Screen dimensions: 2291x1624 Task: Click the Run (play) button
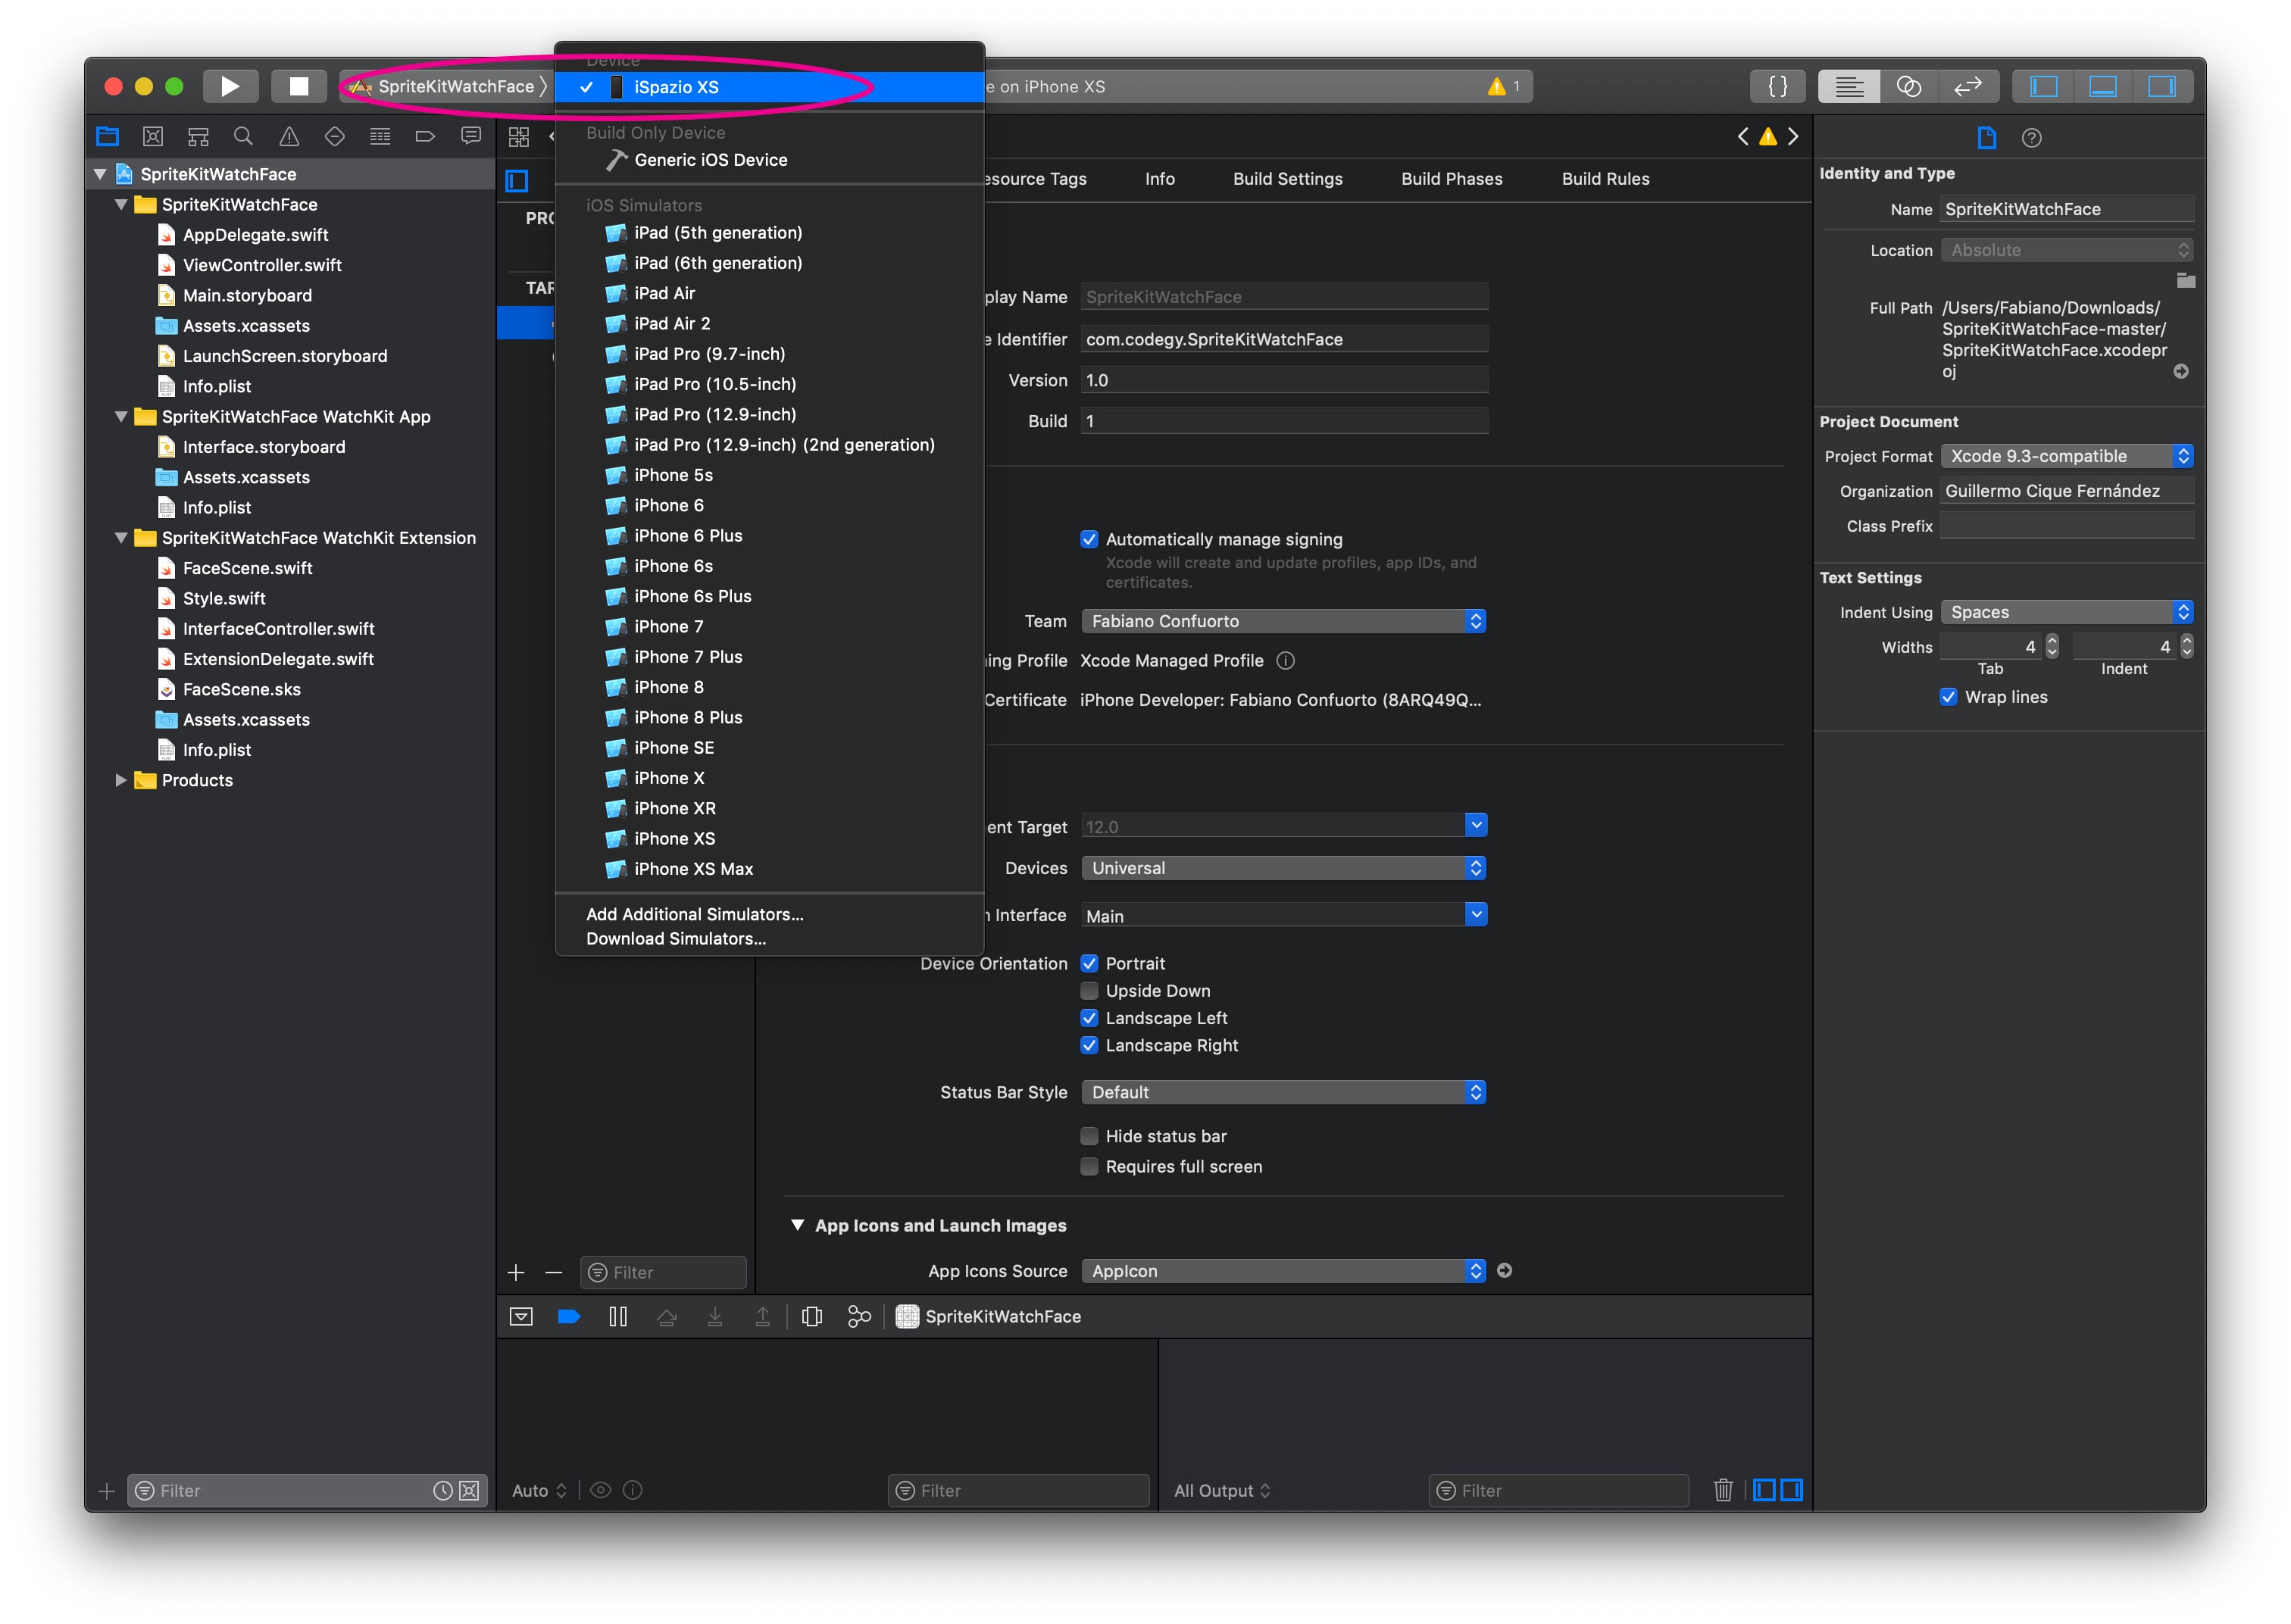click(230, 86)
